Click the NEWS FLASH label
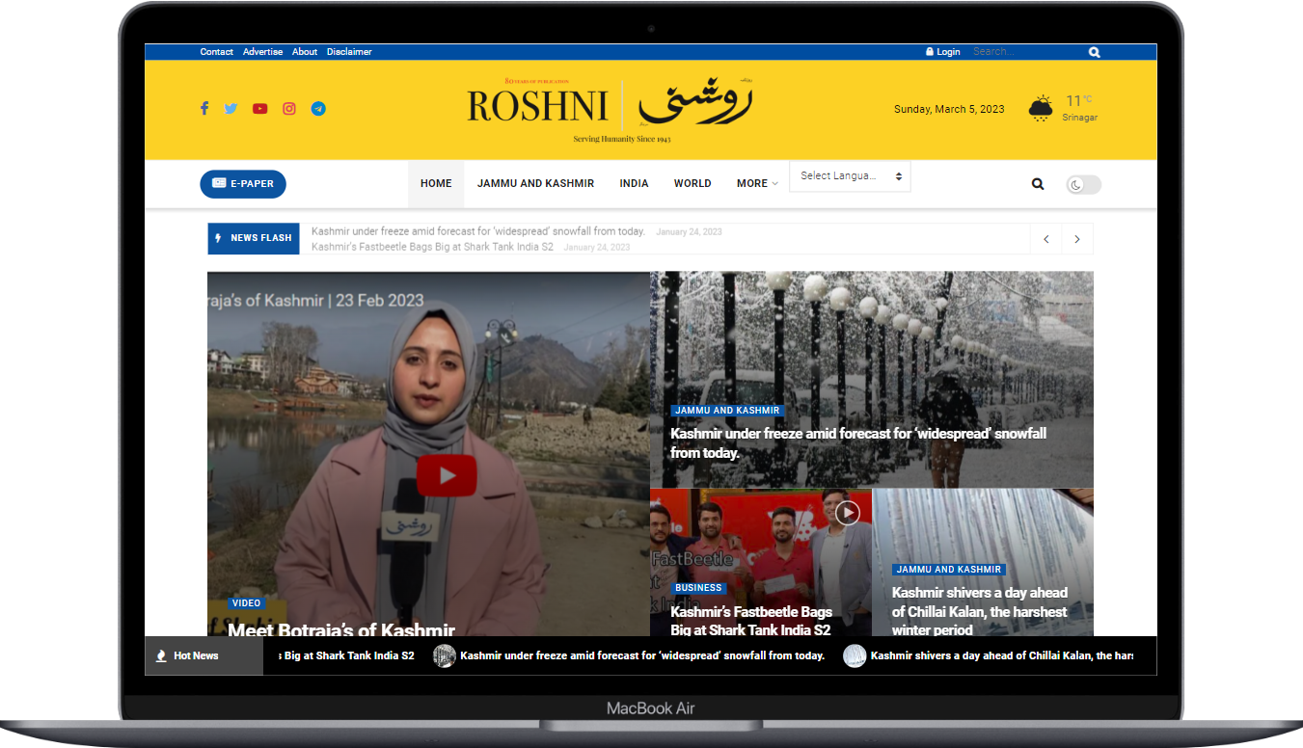The width and height of the screenshot is (1303, 748). 254,238
